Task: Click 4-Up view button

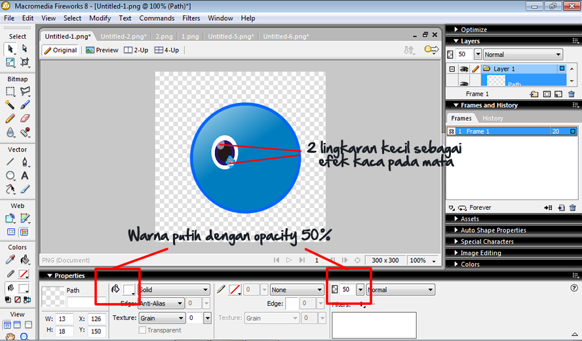Action: [166, 50]
